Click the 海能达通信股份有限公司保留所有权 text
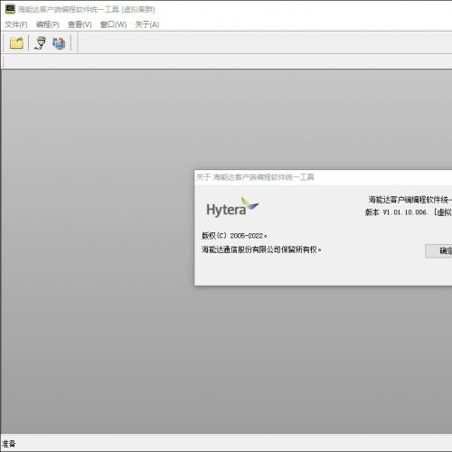The width and height of the screenshot is (452, 452). 261,250
